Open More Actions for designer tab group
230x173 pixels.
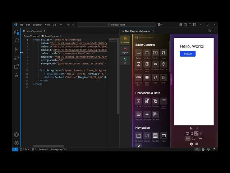pyautogui.click(x=214, y=31)
